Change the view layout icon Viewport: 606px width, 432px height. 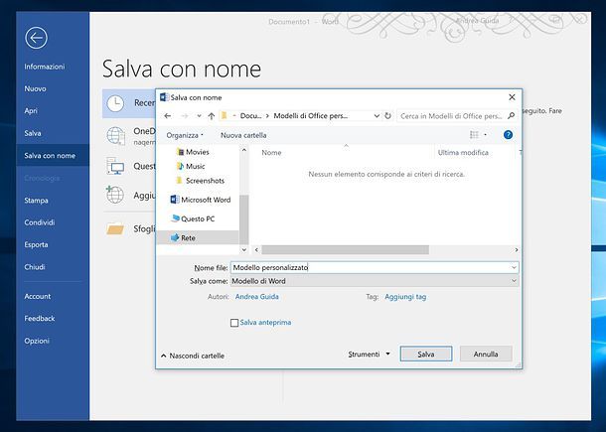474,135
